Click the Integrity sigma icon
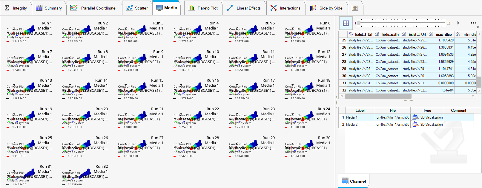 pos(7,8)
